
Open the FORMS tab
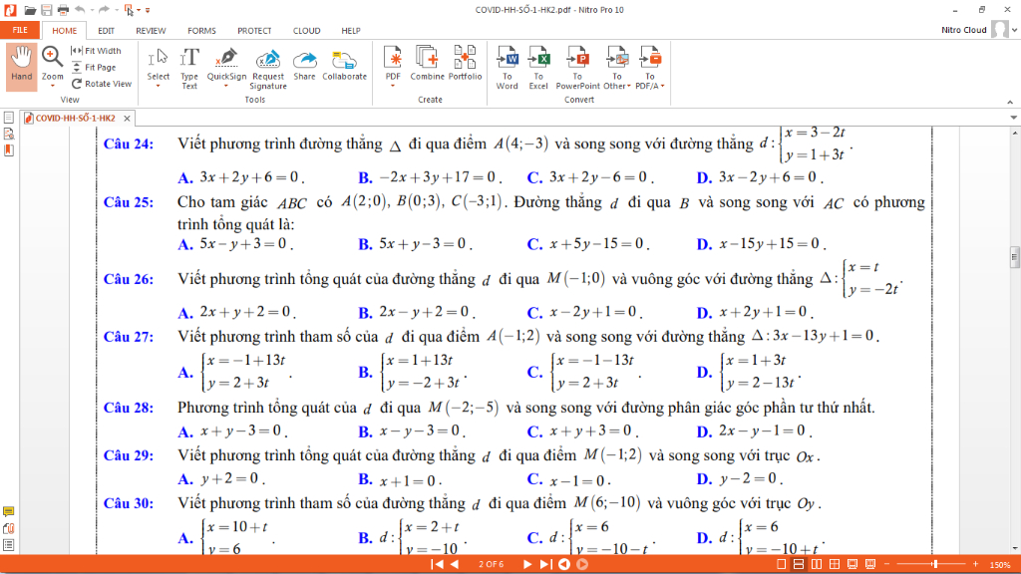point(201,31)
